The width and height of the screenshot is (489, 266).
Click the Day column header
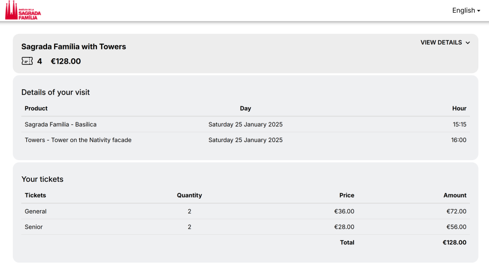[x=245, y=108]
